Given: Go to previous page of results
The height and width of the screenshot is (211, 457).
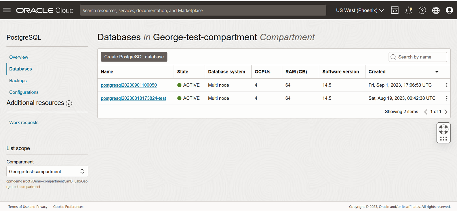Looking at the screenshot, I should pyautogui.click(x=426, y=112).
